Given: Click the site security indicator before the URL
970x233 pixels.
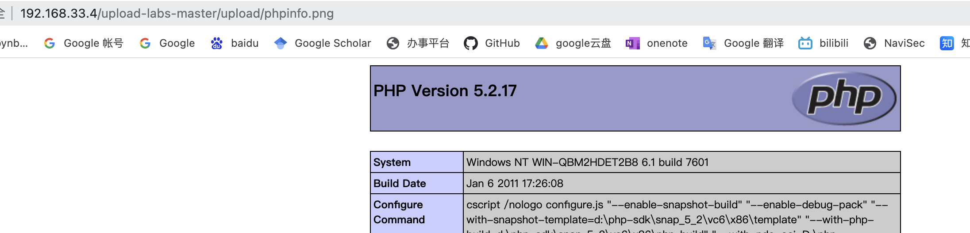Looking at the screenshot, I should pyautogui.click(x=2, y=13).
